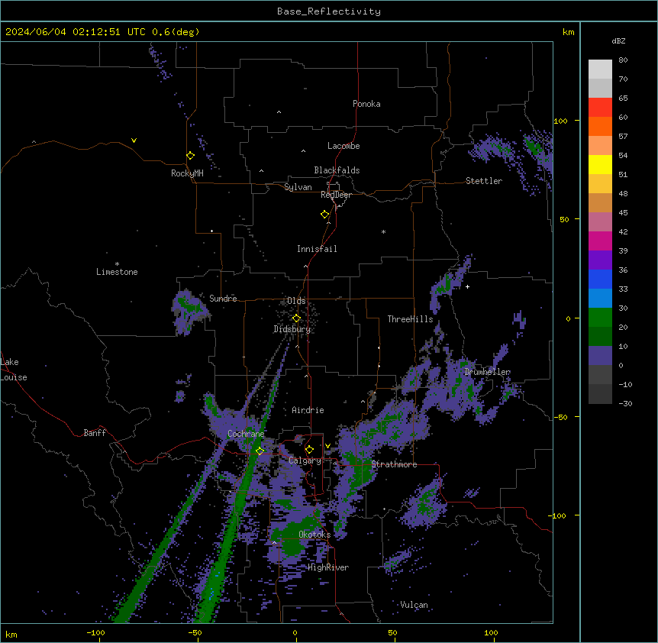Viewport: 658px width, 643px height.
Task: Click the Banff label
Action: pyautogui.click(x=95, y=433)
